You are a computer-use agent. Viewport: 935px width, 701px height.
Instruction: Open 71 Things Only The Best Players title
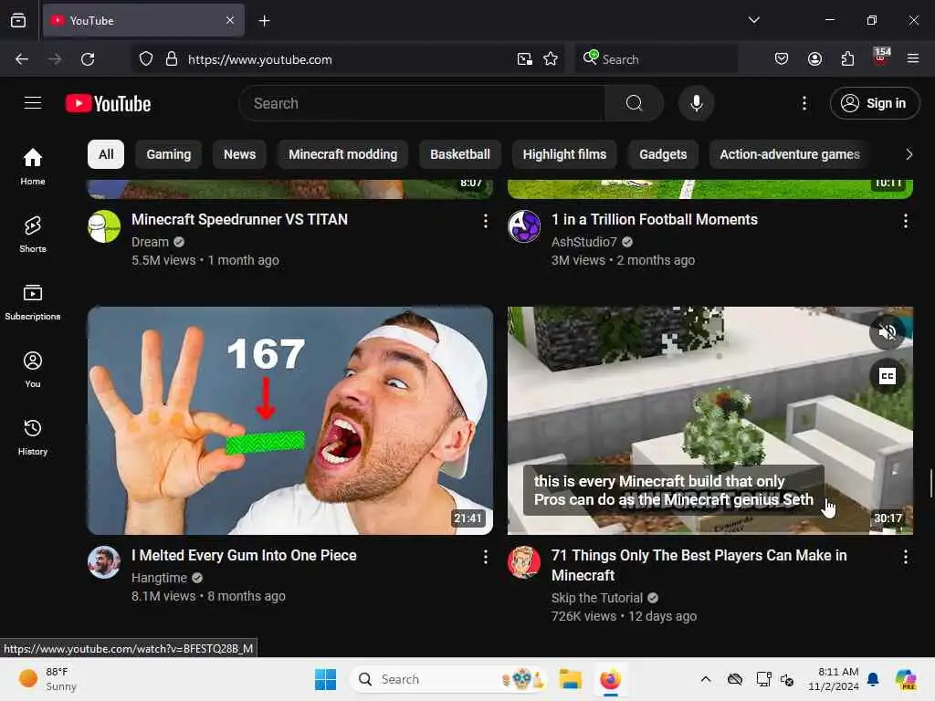(x=699, y=565)
